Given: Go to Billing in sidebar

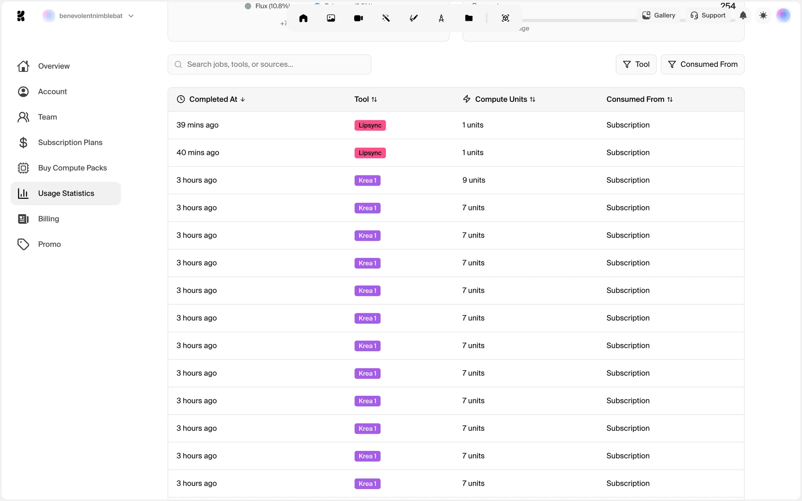Looking at the screenshot, I should click(x=48, y=219).
